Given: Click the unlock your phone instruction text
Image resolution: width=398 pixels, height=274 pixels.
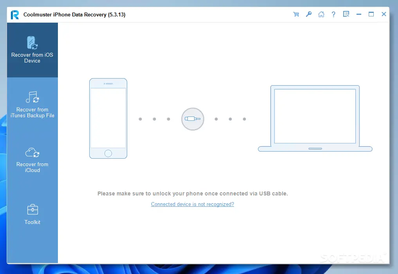Looking at the screenshot, I should point(193,193).
